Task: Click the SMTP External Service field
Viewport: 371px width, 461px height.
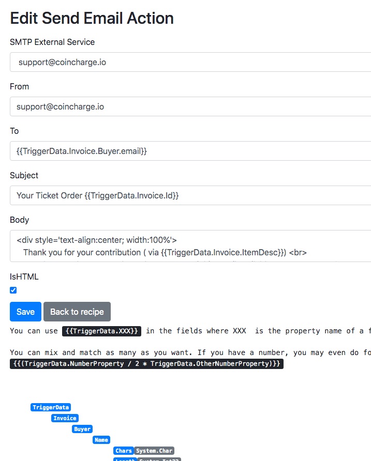Action: coord(190,62)
